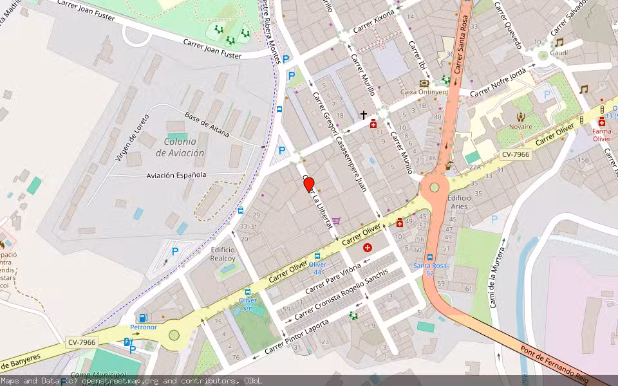Click the Petronor fuel station icon
The width and height of the screenshot is (618, 386).
point(144,317)
